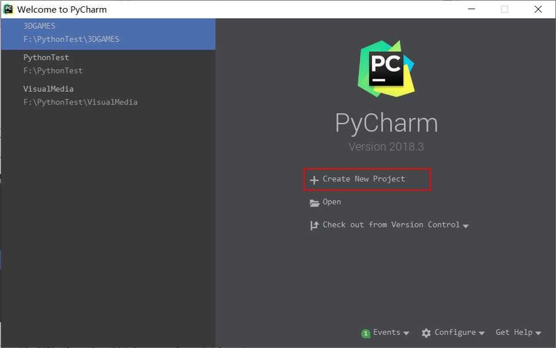Click the Create New Project link
The image size is (556, 348).
363,179
